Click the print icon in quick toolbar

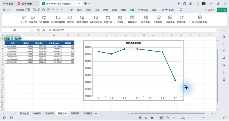click(44, 10)
